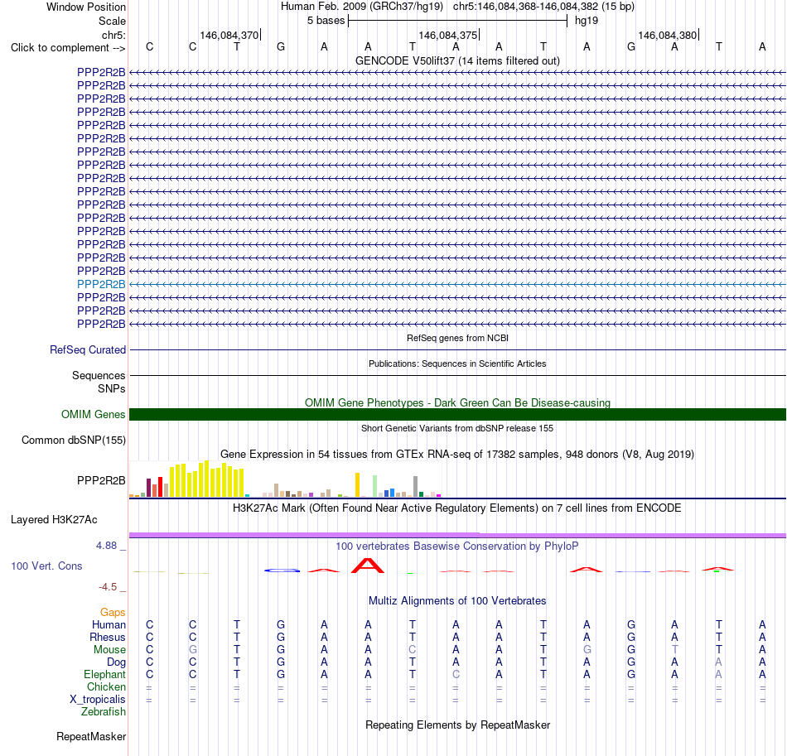This screenshot has width=787, height=756.
Task: Click the 146,084,370 position marker
Action: click(229, 35)
